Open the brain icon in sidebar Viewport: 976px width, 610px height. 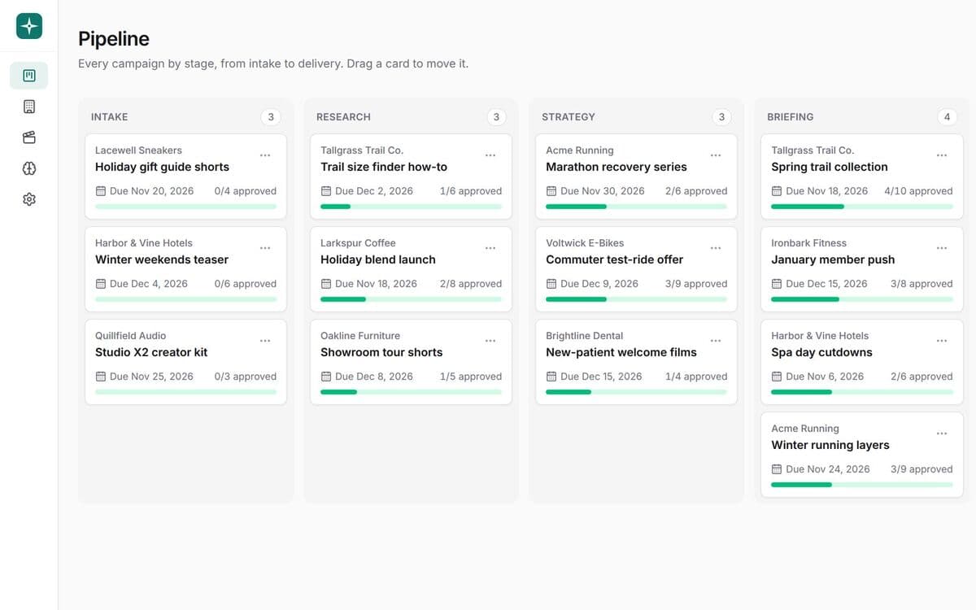point(29,168)
